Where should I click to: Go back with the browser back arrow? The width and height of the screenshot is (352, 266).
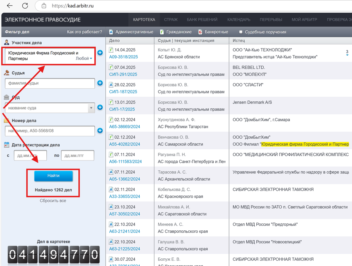point(10,6)
